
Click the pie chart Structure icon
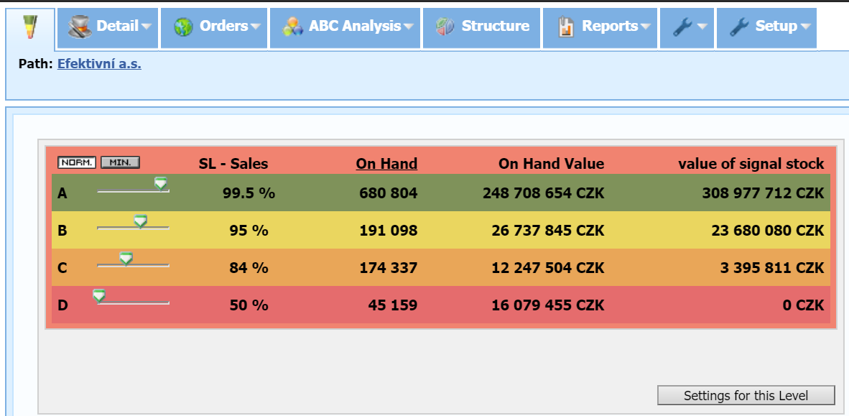(x=445, y=27)
